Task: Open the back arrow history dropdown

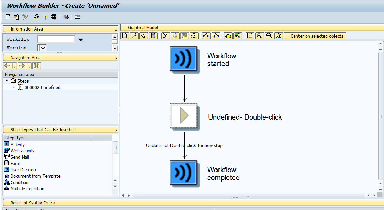Action: point(14,65)
